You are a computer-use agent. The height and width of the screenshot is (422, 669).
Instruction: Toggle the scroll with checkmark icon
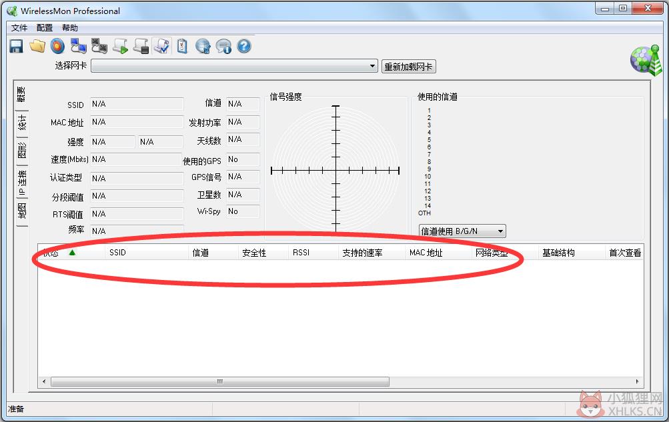tap(161, 46)
